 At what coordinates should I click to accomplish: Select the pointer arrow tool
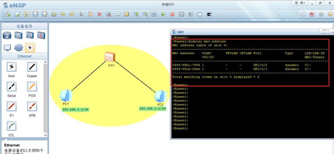coord(81,14)
